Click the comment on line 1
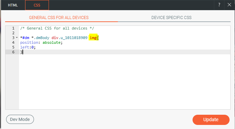This screenshot has width=235, height=129. (57, 28)
